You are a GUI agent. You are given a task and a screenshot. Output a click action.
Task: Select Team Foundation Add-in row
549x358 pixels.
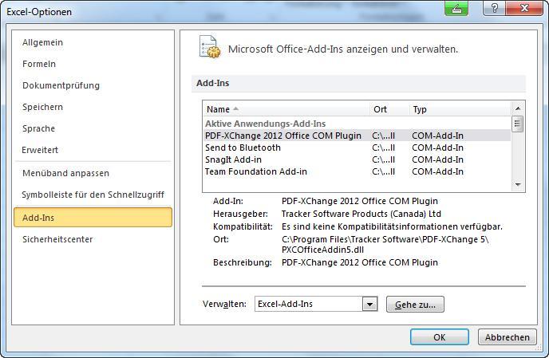coord(357,171)
